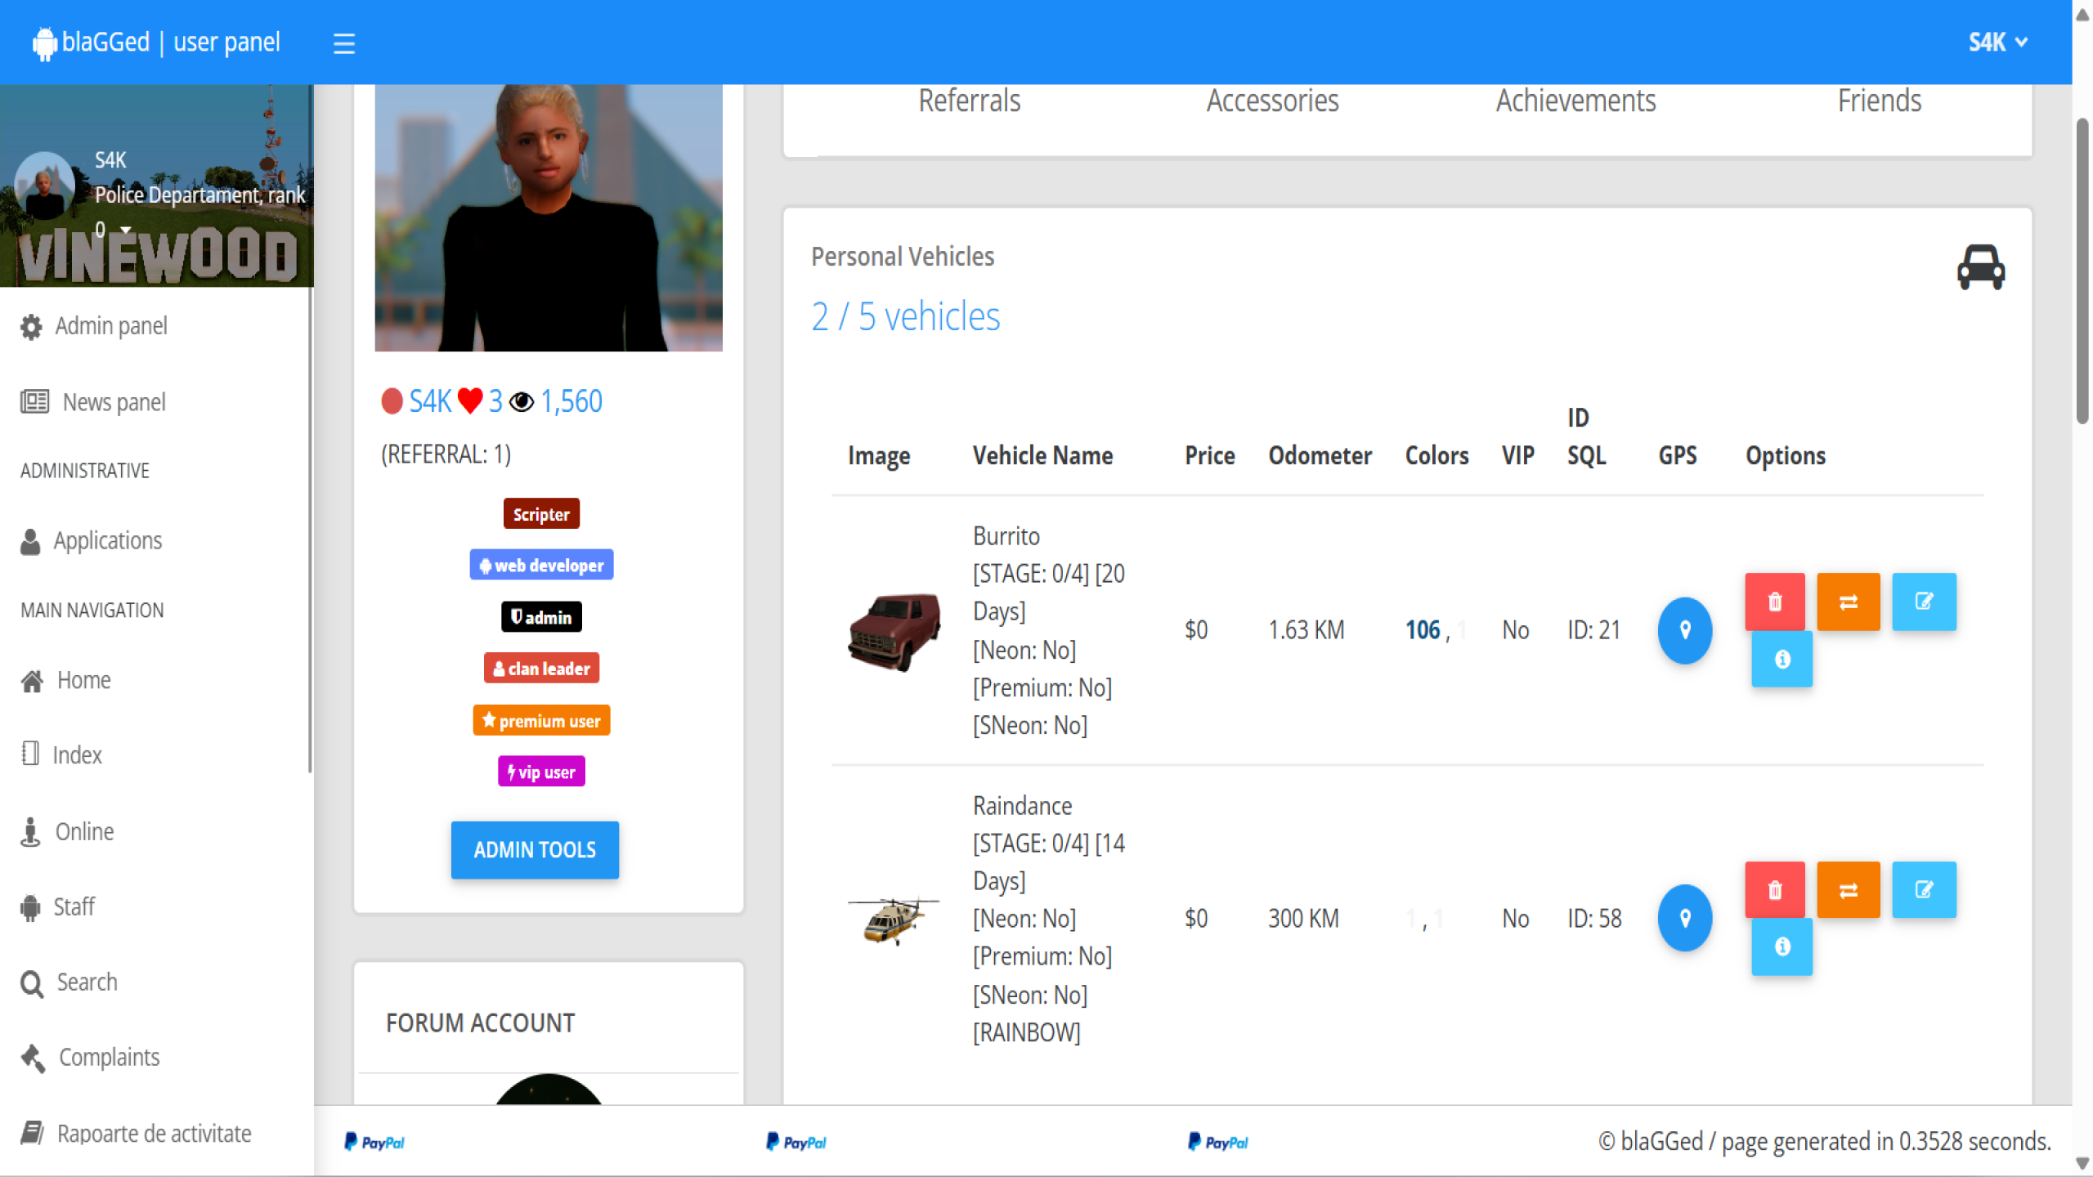Switch to the Achievements tab
The image size is (2093, 1177).
point(1575,101)
